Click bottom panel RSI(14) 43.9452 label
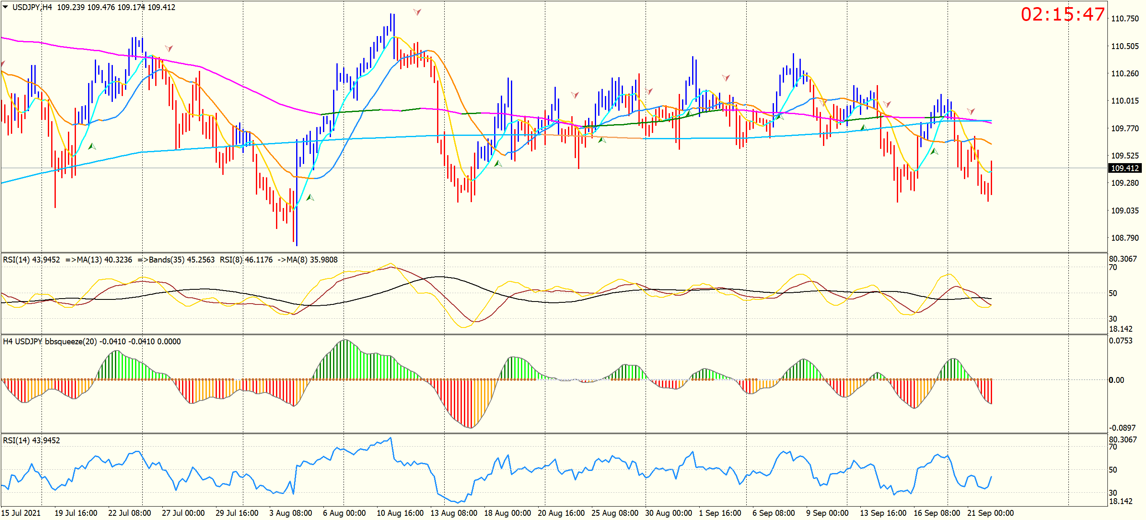1146x520 pixels. 31,440
